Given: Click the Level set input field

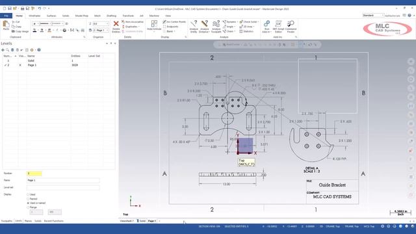Looking at the screenshot, I should click(63, 187).
